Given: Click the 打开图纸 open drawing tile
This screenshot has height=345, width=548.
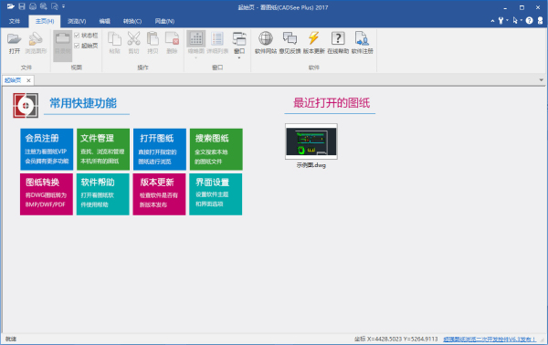Looking at the screenshot, I should 159,149.
